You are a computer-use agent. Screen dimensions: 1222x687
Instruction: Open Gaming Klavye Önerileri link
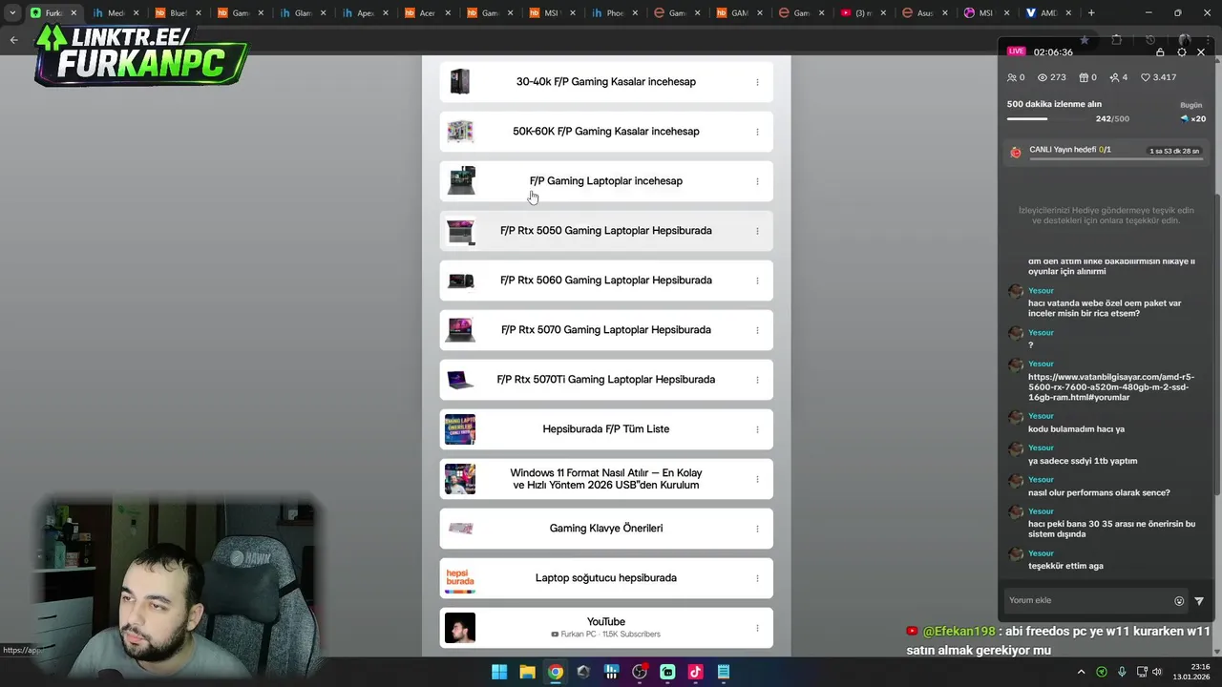(x=605, y=529)
